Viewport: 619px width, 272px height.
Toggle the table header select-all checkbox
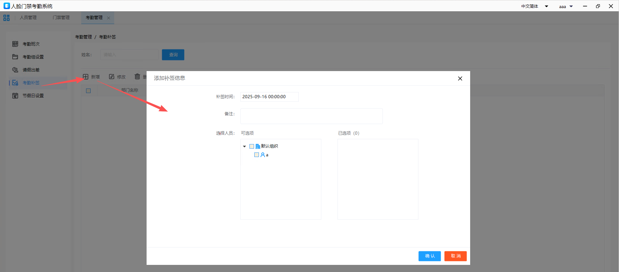tap(88, 91)
